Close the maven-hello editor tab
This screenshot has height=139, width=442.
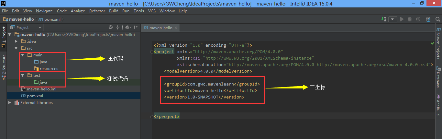tap(176, 28)
